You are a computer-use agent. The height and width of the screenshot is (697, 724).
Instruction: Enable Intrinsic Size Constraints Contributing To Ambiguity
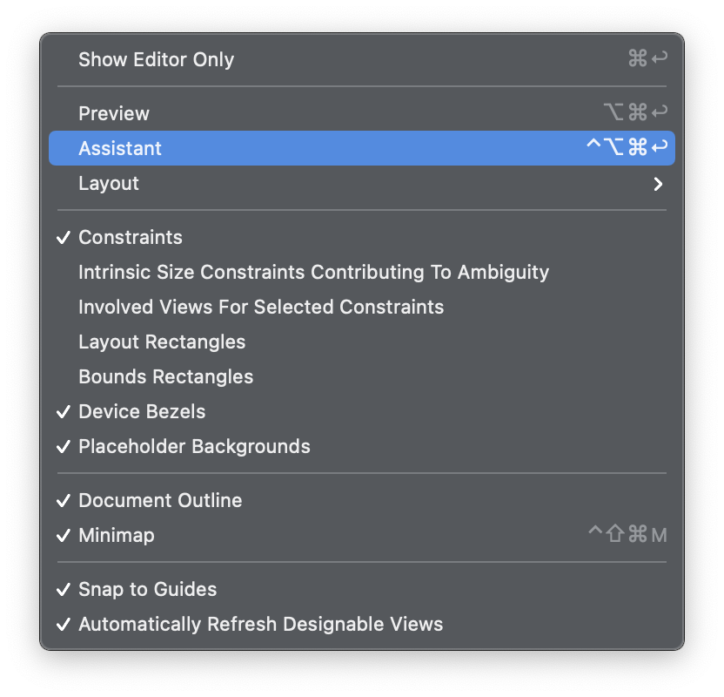coord(361,272)
